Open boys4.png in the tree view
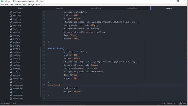188x106 pixels. coord(17,22)
